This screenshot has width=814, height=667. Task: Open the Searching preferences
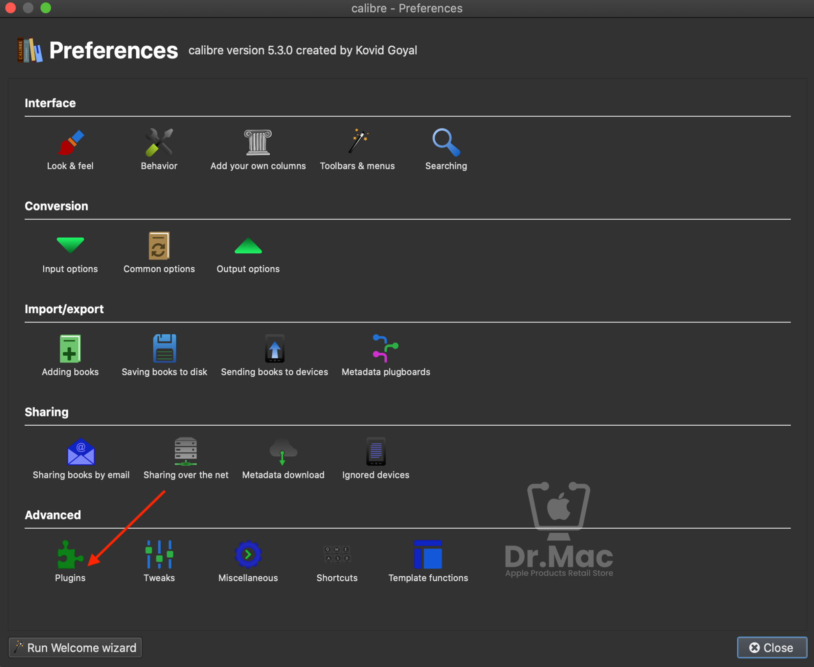point(446,150)
